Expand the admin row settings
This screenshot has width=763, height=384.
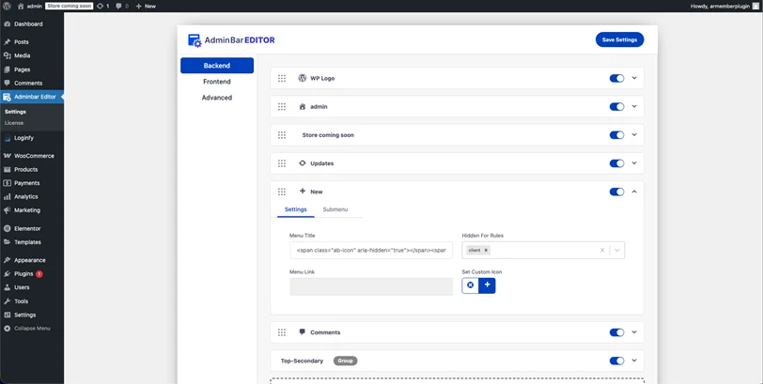click(x=634, y=106)
